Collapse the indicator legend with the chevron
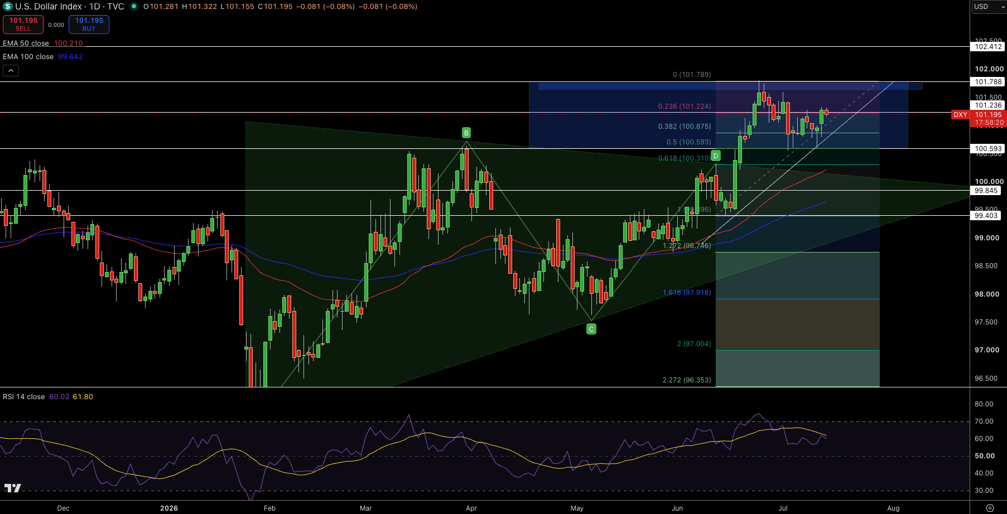1007x514 pixels. click(x=11, y=70)
